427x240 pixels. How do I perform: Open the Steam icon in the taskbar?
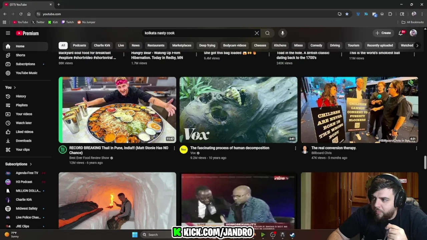tap(292, 235)
